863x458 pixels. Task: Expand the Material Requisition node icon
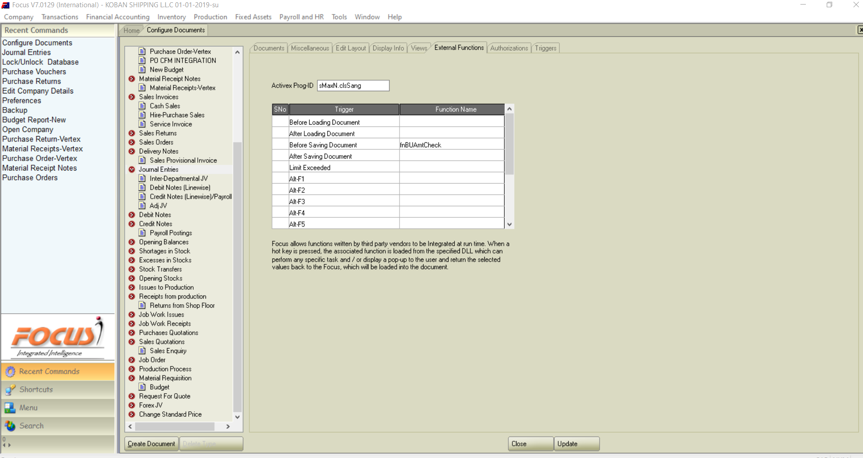click(x=132, y=378)
